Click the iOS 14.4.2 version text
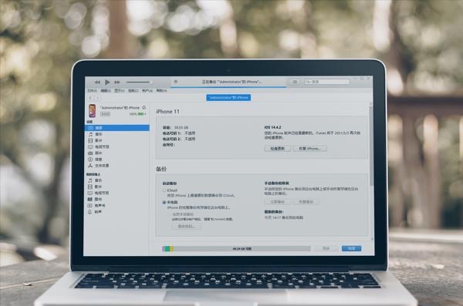 (272, 127)
